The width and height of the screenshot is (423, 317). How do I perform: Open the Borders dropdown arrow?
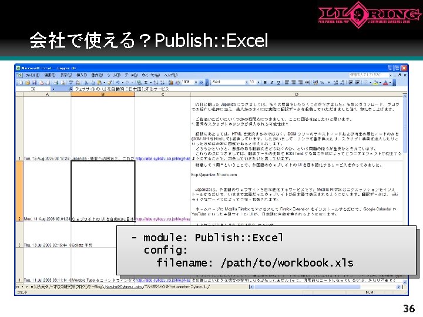pos(370,83)
